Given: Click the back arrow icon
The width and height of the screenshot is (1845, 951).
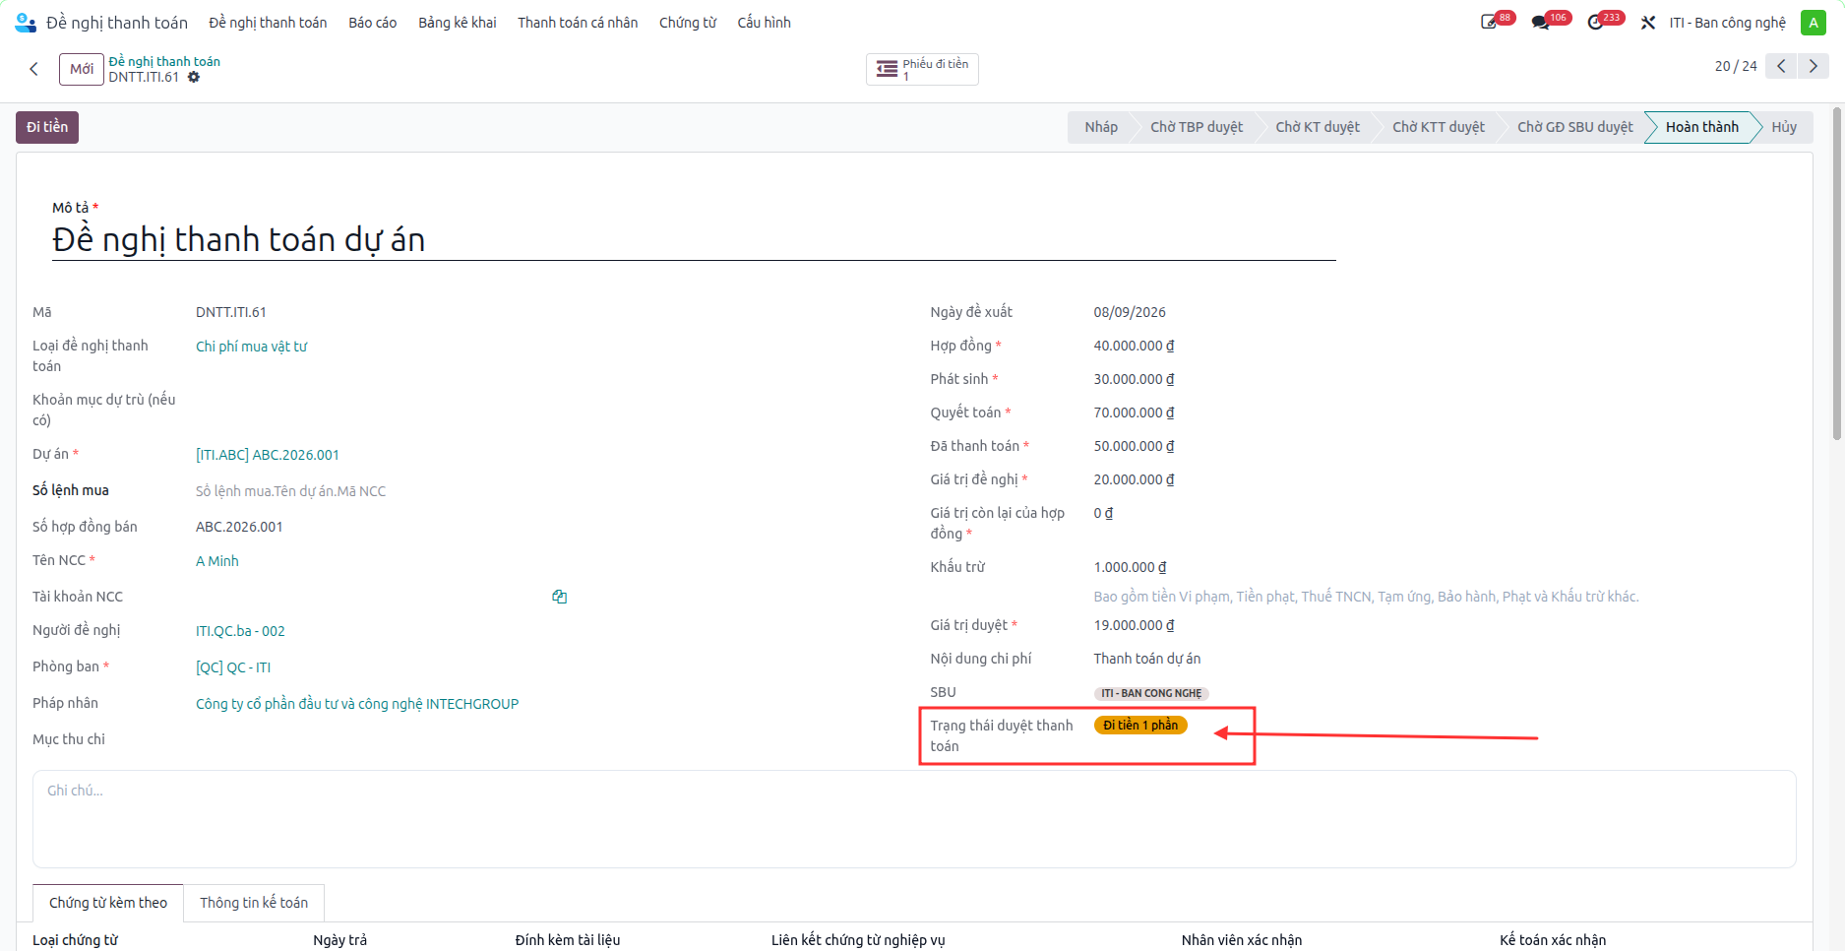Looking at the screenshot, I should (34, 69).
